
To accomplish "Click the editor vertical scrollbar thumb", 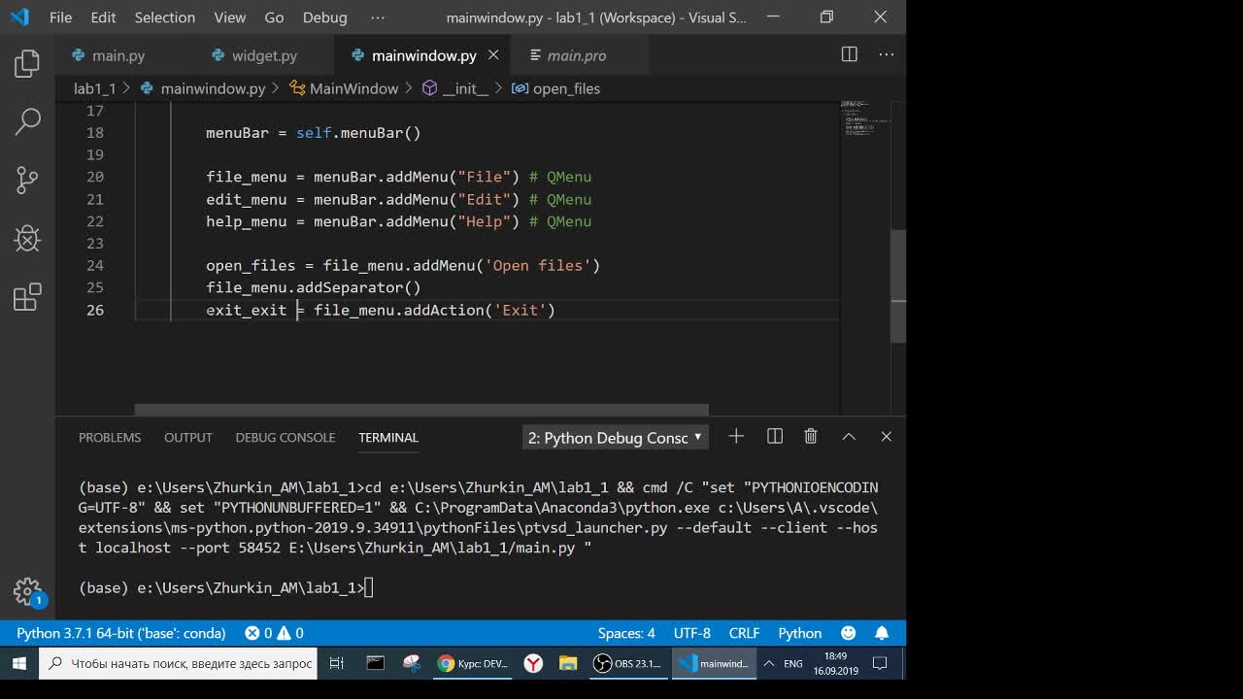I will coord(898,286).
